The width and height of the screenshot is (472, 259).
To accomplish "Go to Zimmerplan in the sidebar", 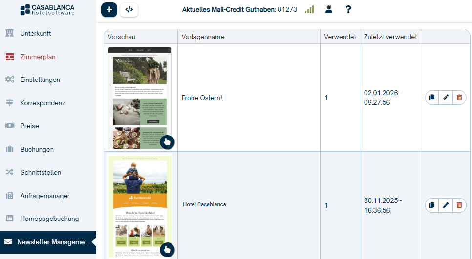I will tap(38, 57).
